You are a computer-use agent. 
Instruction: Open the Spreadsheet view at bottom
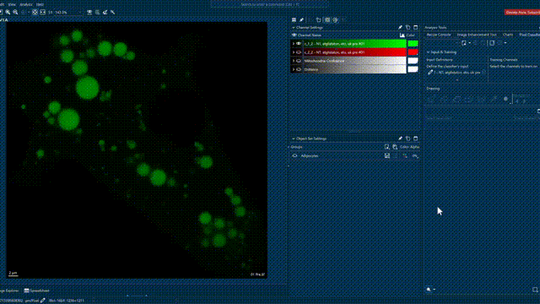36,290
